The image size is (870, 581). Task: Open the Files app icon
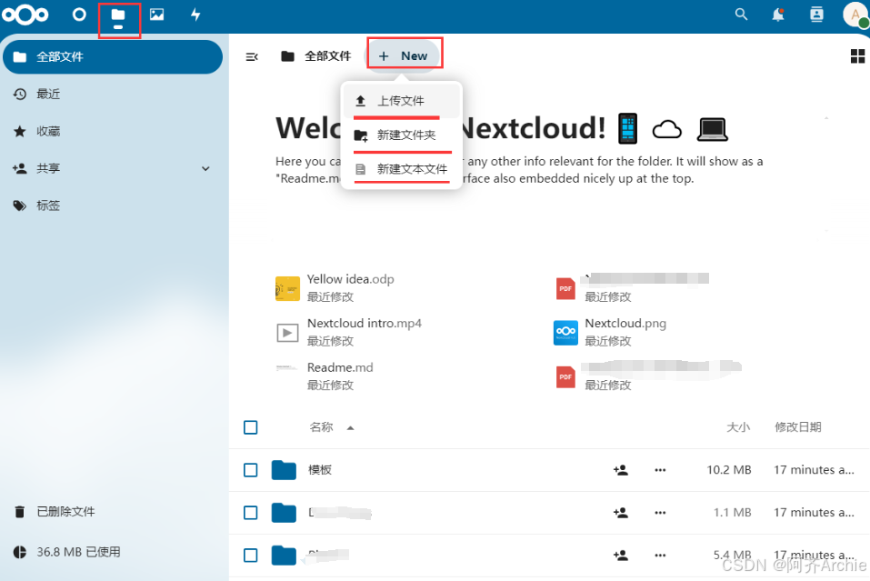[118, 15]
